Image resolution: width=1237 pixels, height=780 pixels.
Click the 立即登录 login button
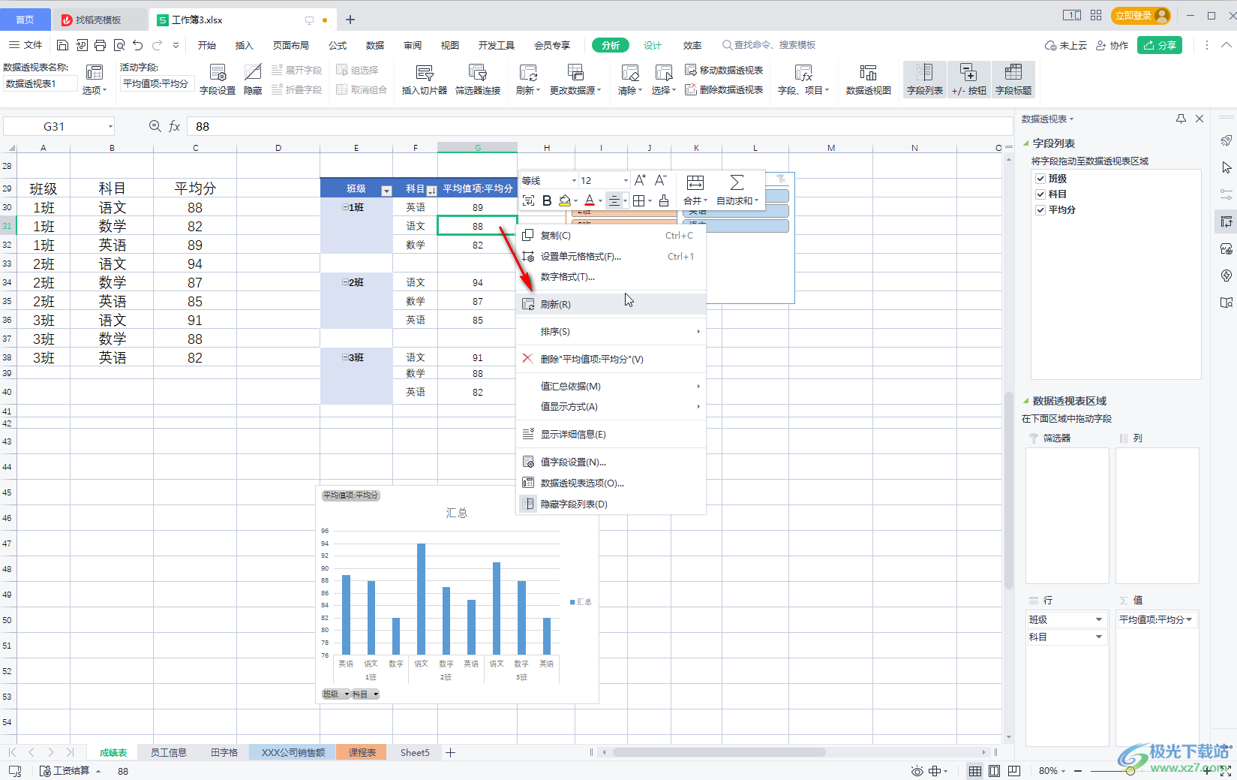pyautogui.click(x=1142, y=15)
